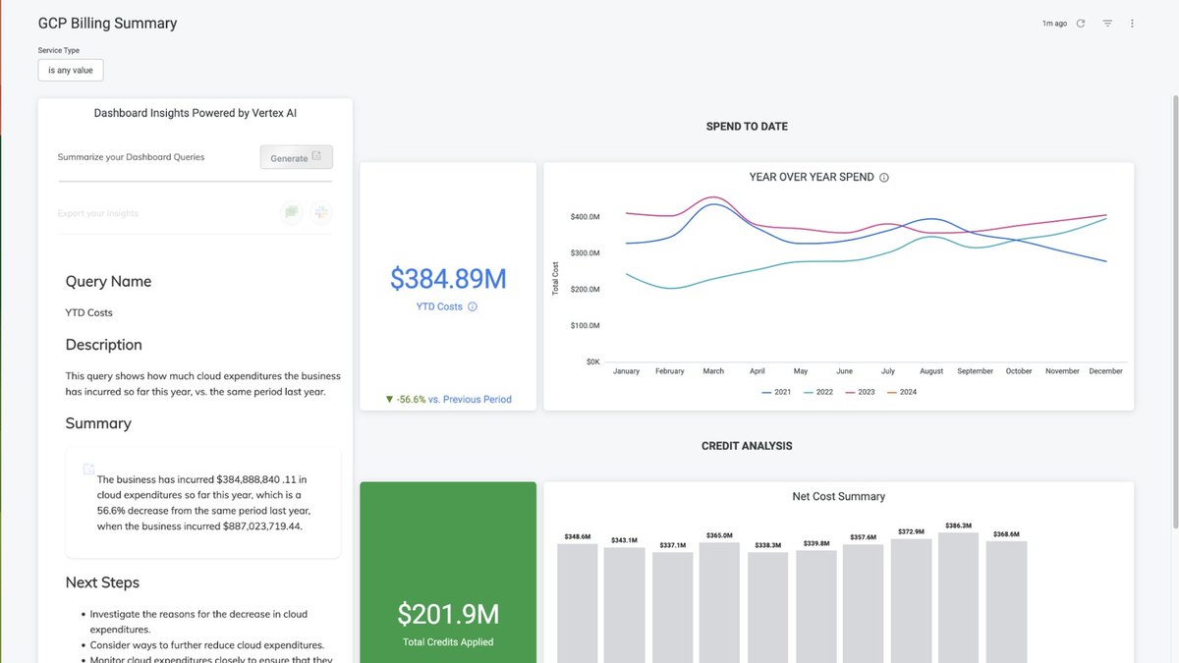Toggle the 2022 series in the chart legend
The height and width of the screenshot is (663, 1179).
(817, 392)
